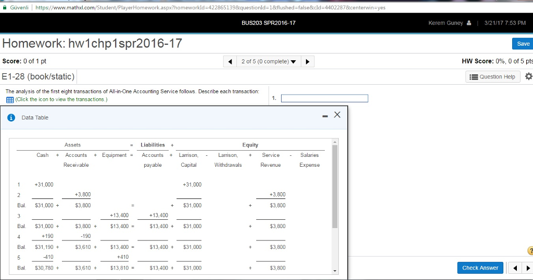This screenshot has height=280, width=533.
Task: Click the yellow help question mark icon
Action: (x=530, y=251)
